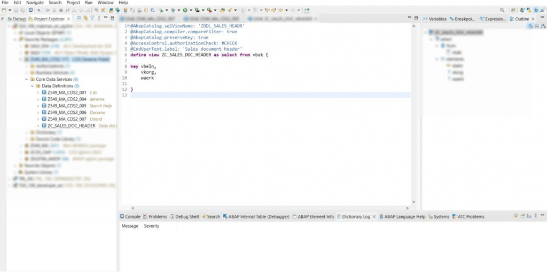Switch to ABAP Element Info tab
547x272 pixels.
313,216
